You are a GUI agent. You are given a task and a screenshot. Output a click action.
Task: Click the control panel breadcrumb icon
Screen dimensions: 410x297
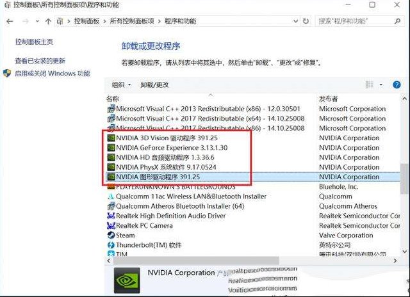(x=60, y=21)
